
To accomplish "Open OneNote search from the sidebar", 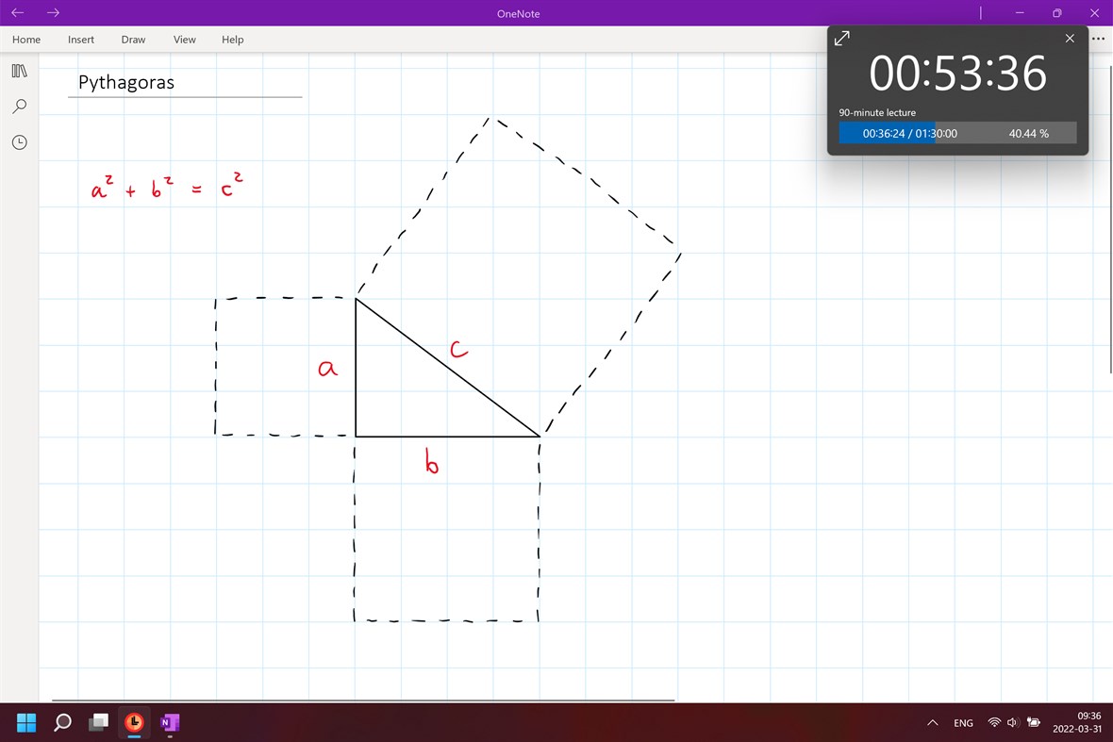I will tap(19, 107).
